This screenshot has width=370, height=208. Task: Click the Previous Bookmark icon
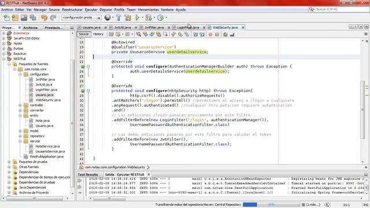(173, 35)
